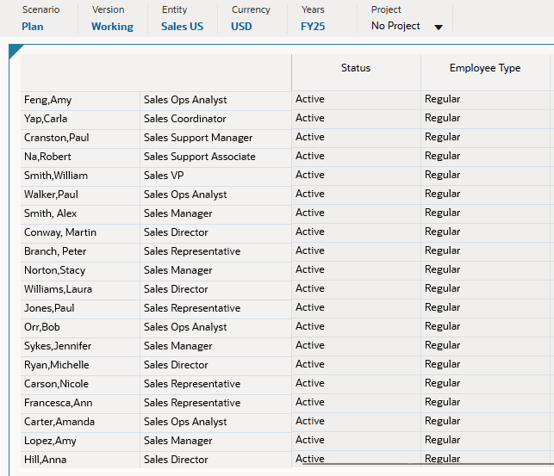Click the Employee Type column header
This screenshot has height=476, width=554.
[x=485, y=72]
